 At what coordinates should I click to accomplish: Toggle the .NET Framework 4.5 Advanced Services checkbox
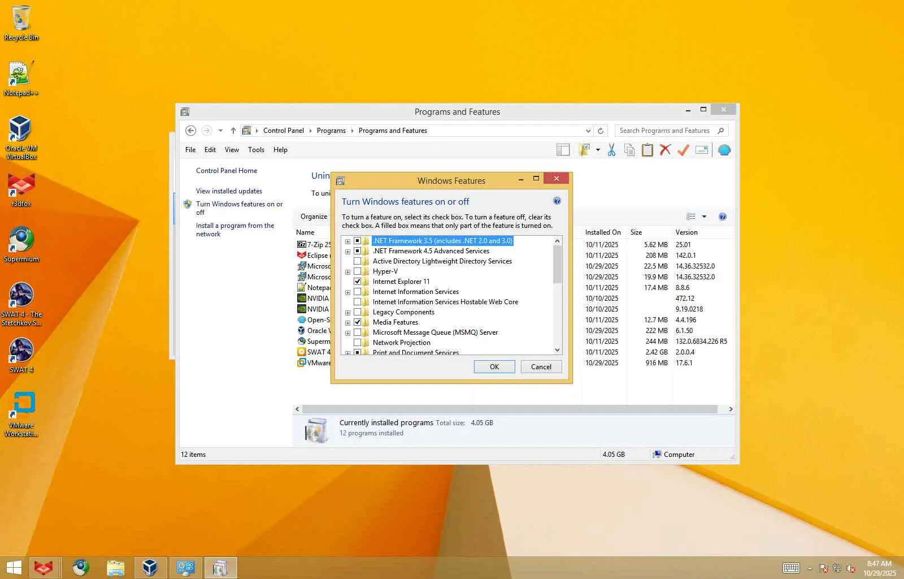click(x=357, y=251)
